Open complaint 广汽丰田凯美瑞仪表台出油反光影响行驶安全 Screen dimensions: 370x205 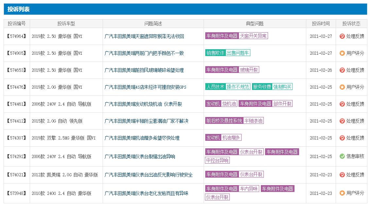pyautogui.click(x=148, y=175)
